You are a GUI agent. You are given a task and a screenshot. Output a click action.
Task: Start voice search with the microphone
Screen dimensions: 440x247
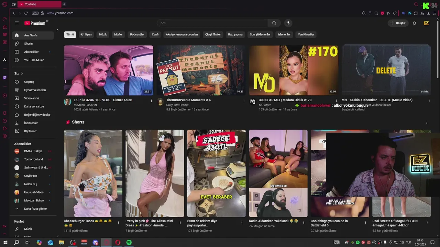[288, 23]
